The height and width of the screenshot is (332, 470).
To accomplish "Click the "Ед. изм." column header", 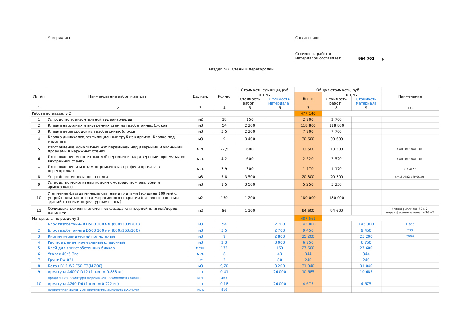I will coord(200,96).
